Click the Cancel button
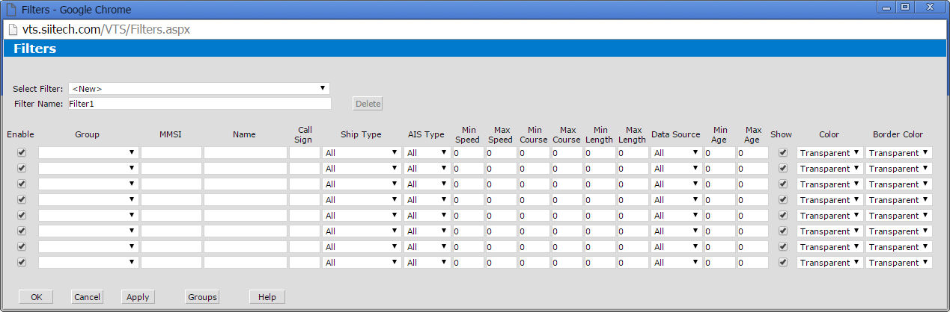Screen dimensions: 950x312 (87, 297)
